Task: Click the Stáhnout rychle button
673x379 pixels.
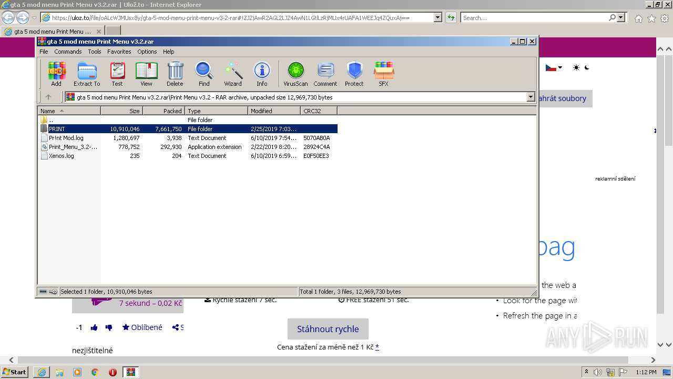Action: (x=328, y=329)
